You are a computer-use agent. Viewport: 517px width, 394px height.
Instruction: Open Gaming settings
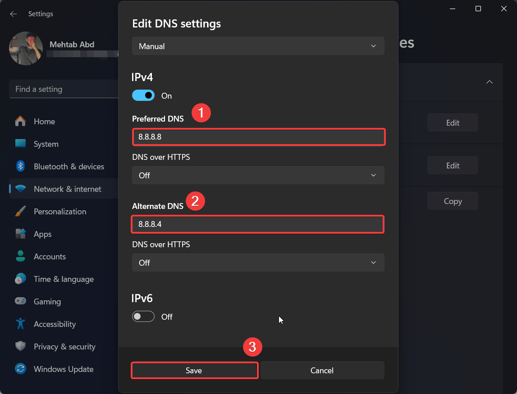tap(47, 301)
